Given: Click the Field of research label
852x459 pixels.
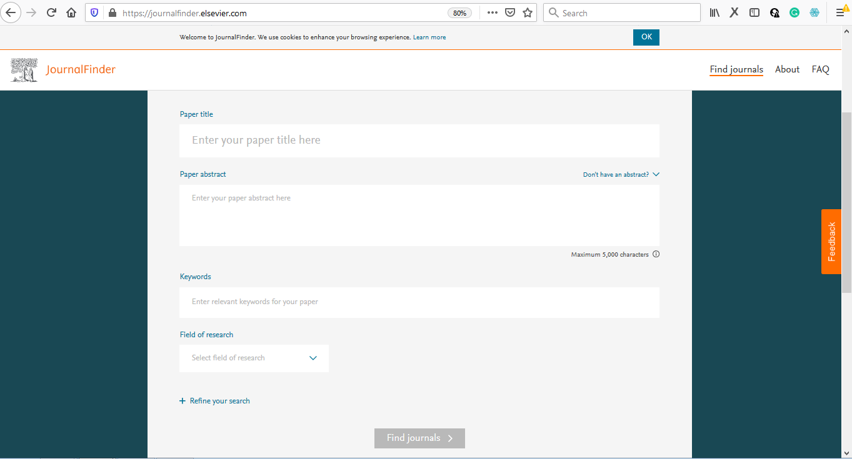Looking at the screenshot, I should 206,335.
